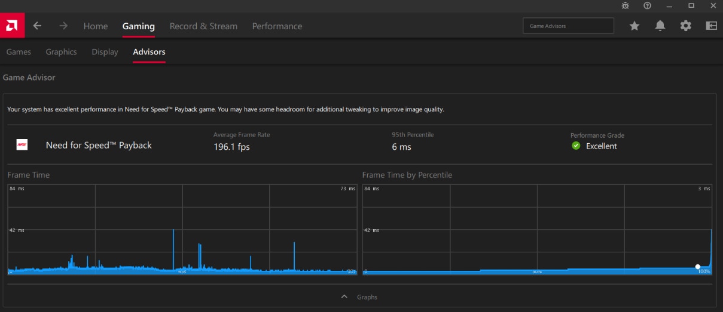Open the bug report icon
Viewport: 723px width, 312px height.
626,5
